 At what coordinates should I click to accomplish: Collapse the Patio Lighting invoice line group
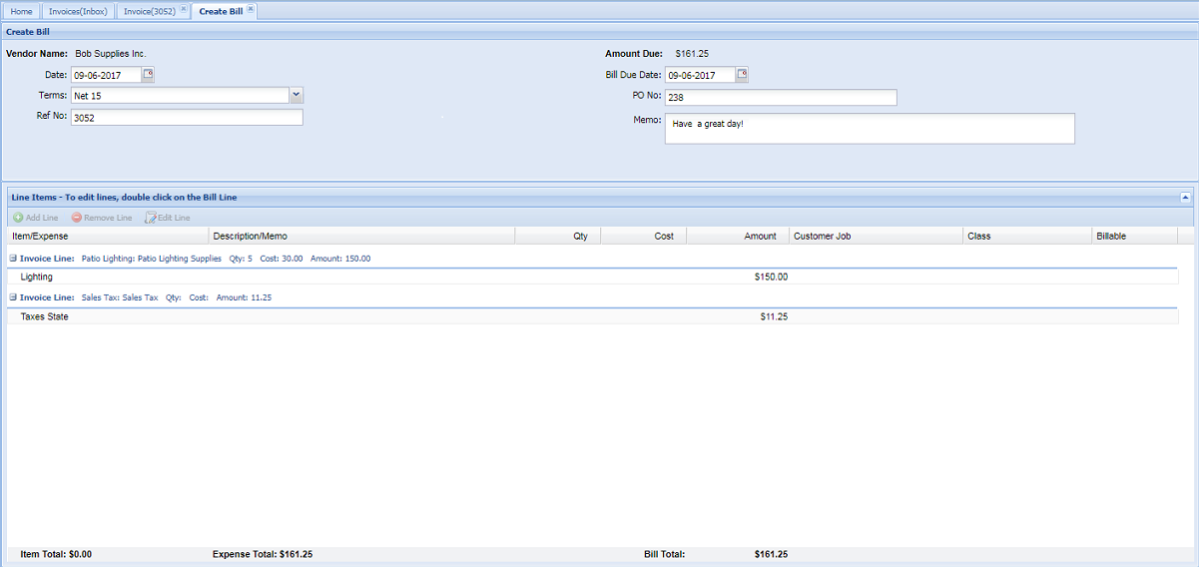(12, 259)
